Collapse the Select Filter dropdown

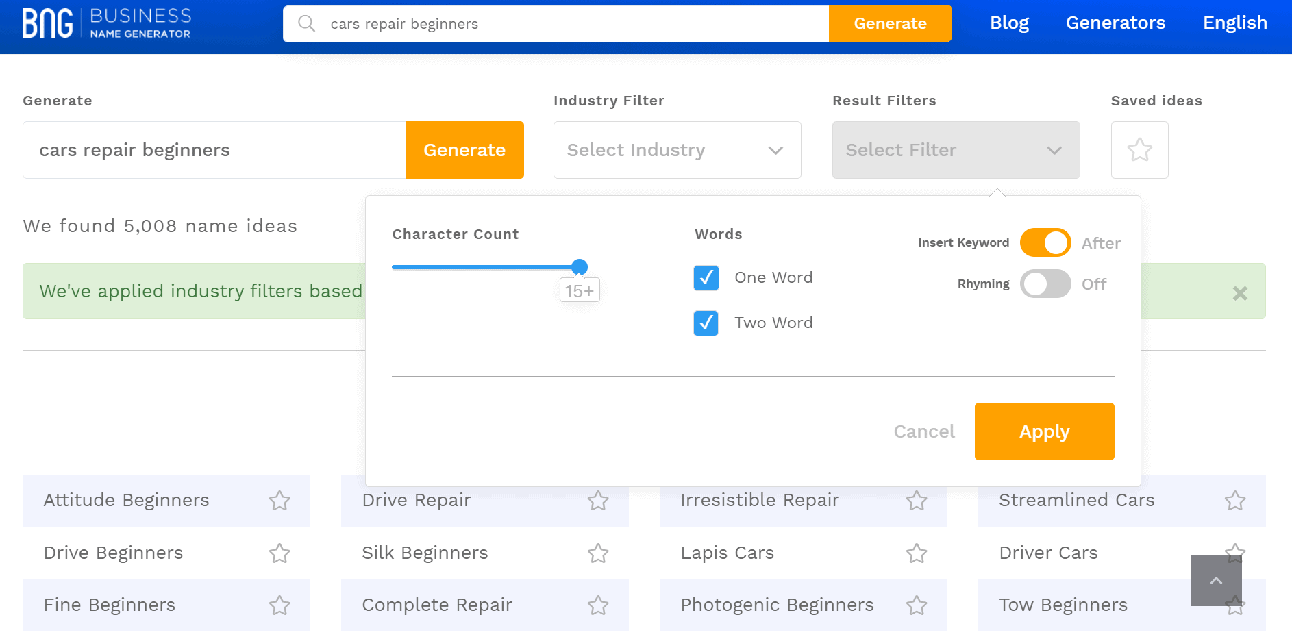coord(956,150)
